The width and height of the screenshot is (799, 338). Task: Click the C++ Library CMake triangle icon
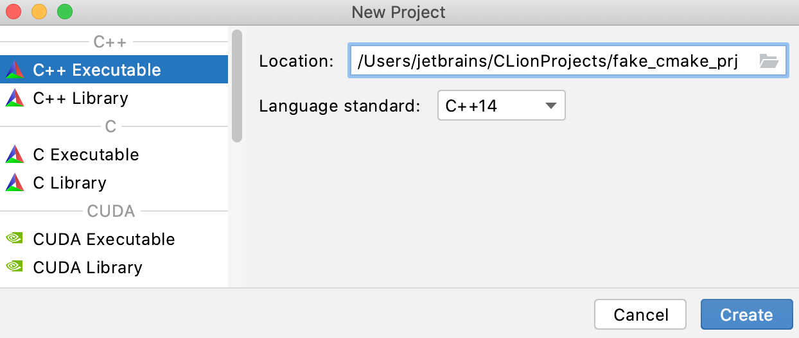15,98
